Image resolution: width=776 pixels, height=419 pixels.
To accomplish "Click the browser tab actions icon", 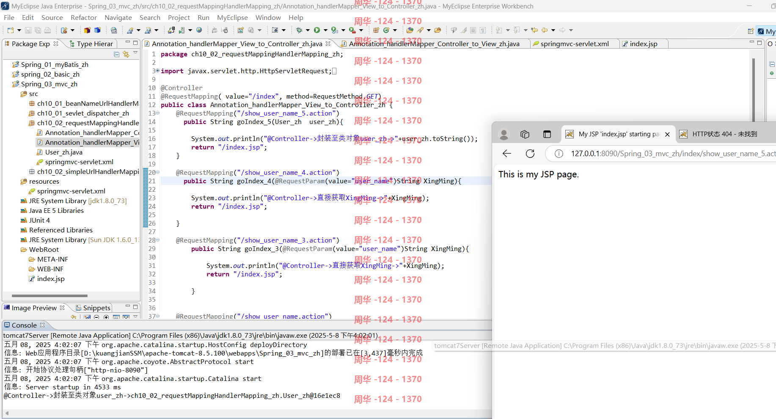I will pyautogui.click(x=547, y=134).
